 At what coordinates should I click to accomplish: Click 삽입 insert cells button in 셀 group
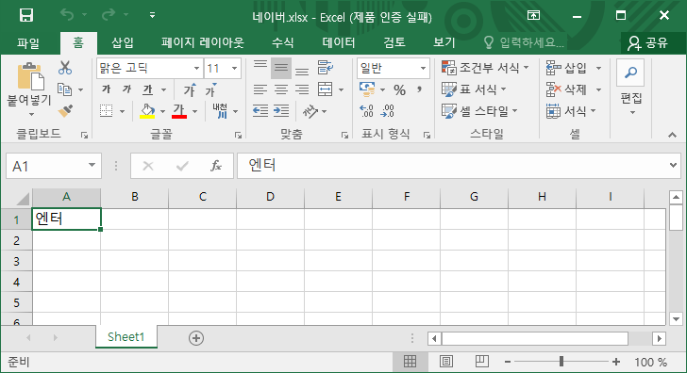pyautogui.click(x=565, y=68)
